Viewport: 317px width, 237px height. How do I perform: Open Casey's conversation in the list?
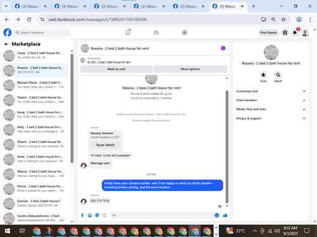35,55
